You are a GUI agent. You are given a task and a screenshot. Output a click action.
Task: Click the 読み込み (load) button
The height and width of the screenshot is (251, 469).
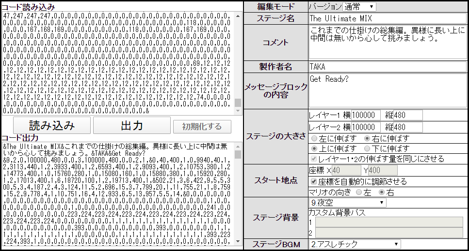click(52, 125)
